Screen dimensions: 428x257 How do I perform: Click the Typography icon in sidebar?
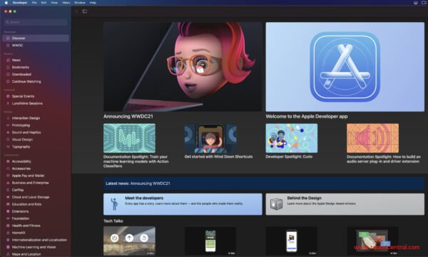tap(8, 146)
